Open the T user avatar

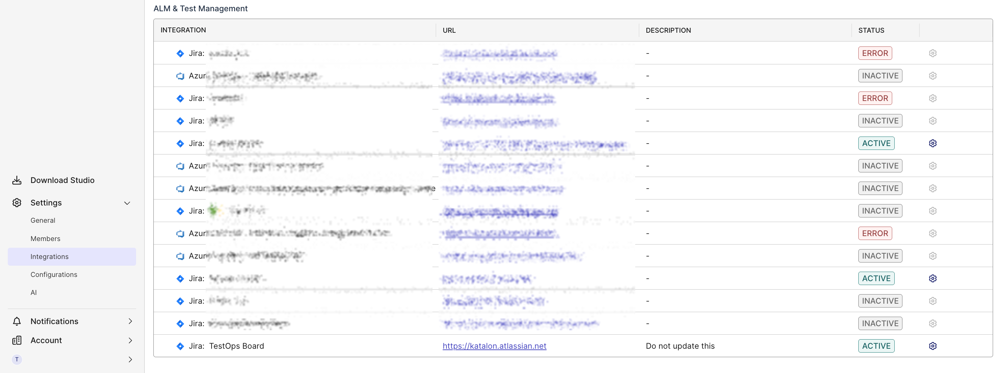(17, 360)
